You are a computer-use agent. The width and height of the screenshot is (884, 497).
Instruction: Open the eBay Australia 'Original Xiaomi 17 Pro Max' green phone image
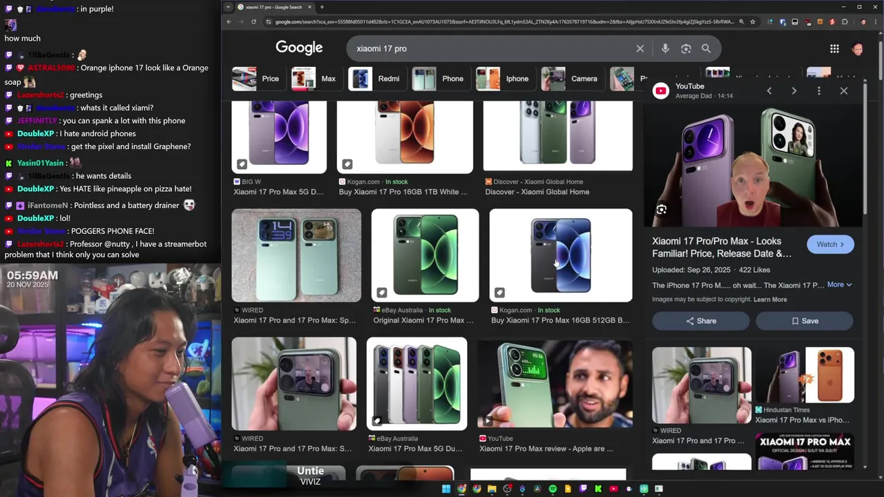click(x=425, y=255)
